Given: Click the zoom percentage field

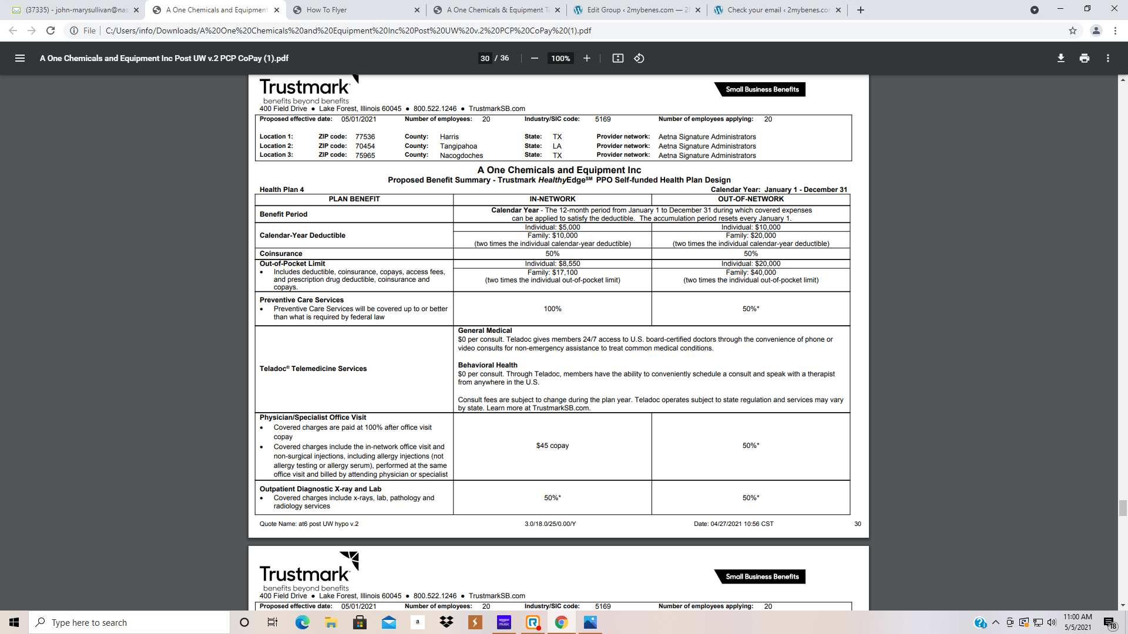Looking at the screenshot, I should tap(560, 58).
